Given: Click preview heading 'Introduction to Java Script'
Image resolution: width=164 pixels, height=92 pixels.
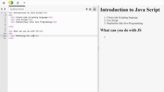Looking at the screenshot, I should coord(130,10).
